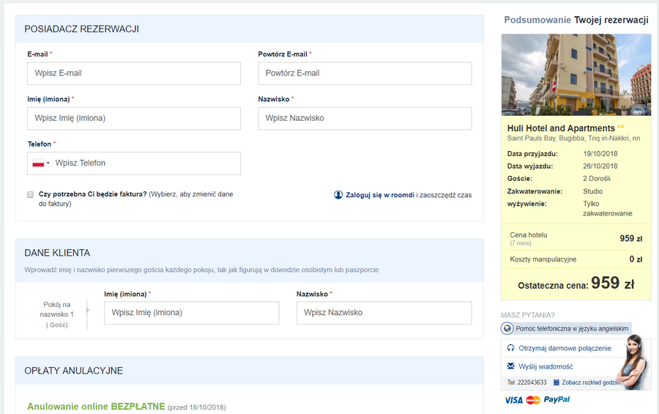This screenshot has height=414, width=659.
Task: Click the Saint Pauls Bay address text
Action: click(x=573, y=138)
